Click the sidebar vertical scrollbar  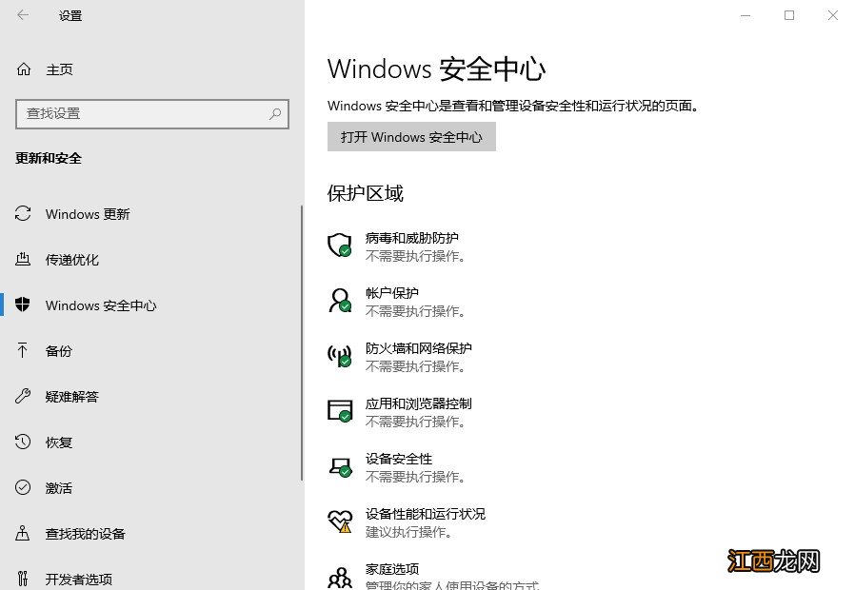(302, 344)
